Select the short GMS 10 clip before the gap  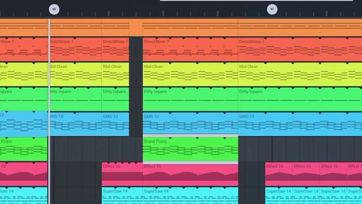[x=115, y=124]
